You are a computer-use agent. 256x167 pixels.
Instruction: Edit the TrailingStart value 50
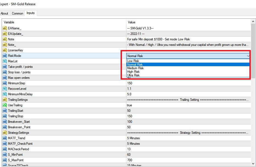(189, 111)
